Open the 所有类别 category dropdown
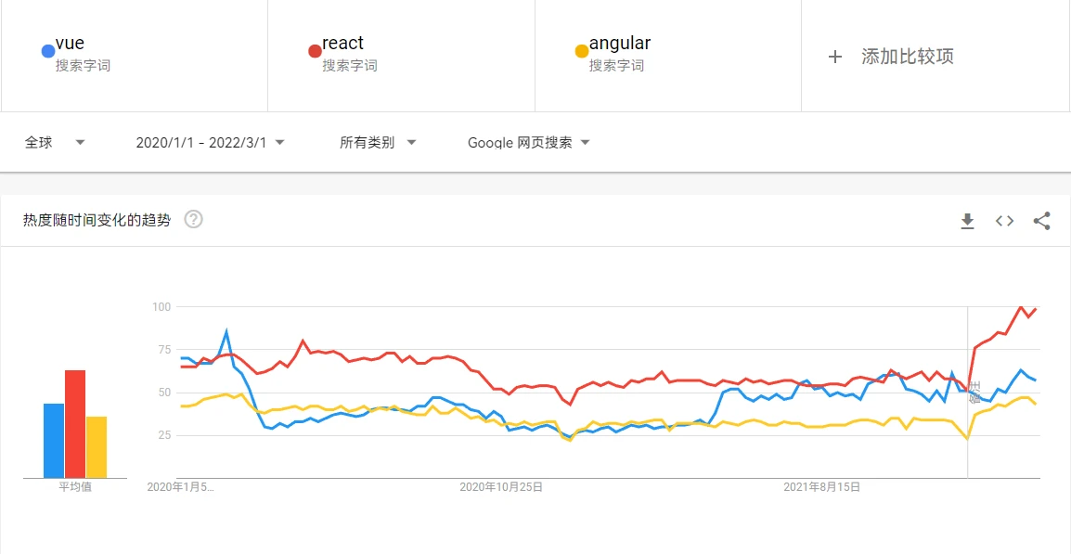Image resolution: width=1071 pixels, height=554 pixels. pos(378,143)
